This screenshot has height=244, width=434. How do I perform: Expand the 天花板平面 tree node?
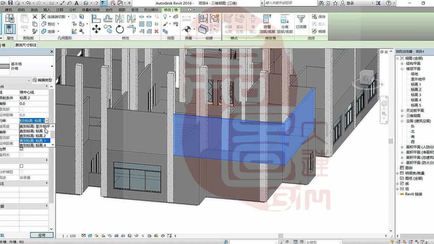coord(402,110)
